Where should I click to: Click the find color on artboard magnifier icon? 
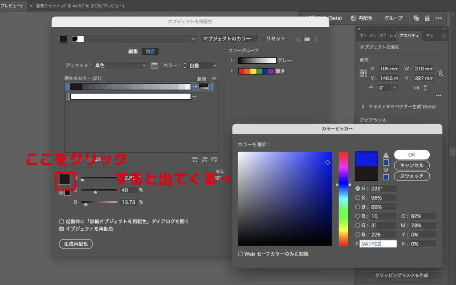pyautogui.click(x=214, y=159)
